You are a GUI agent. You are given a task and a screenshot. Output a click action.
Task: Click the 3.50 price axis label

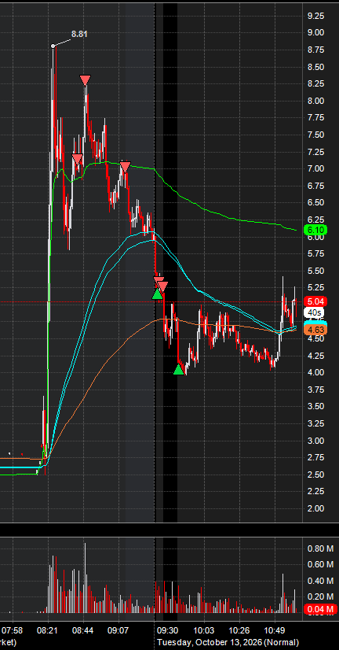pos(315,406)
